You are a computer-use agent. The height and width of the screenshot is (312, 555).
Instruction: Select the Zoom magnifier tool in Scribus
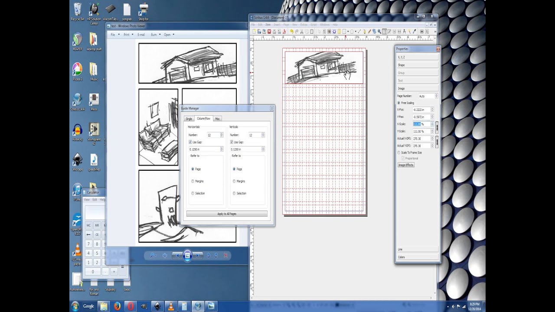379,32
